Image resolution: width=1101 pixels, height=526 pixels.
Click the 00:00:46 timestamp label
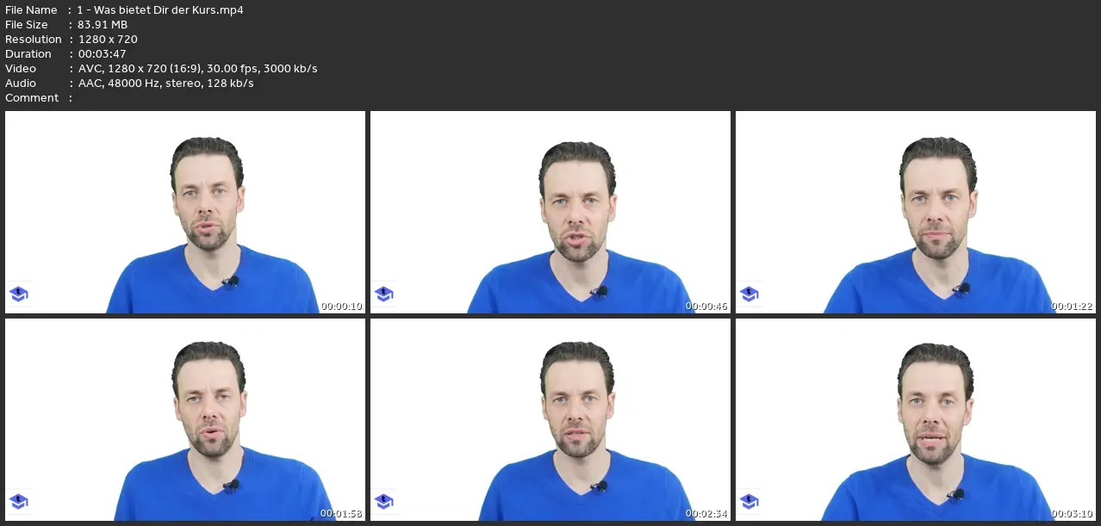coord(707,306)
